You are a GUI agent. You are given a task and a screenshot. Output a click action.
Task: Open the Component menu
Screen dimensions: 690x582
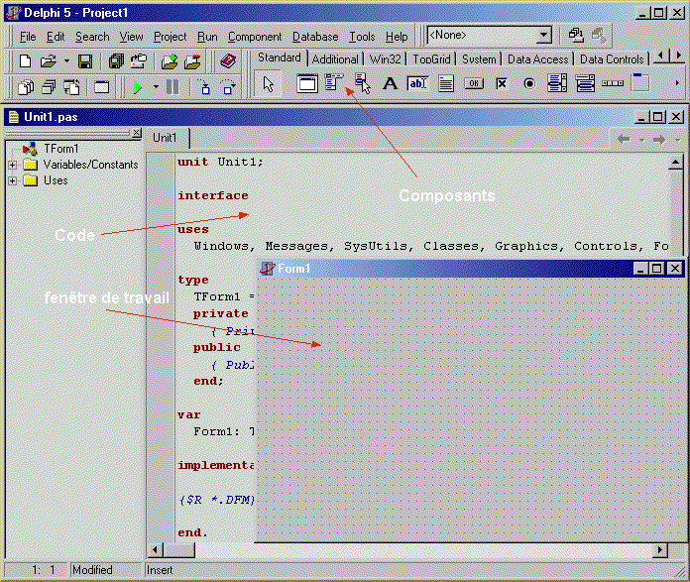pyautogui.click(x=255, y=37)
